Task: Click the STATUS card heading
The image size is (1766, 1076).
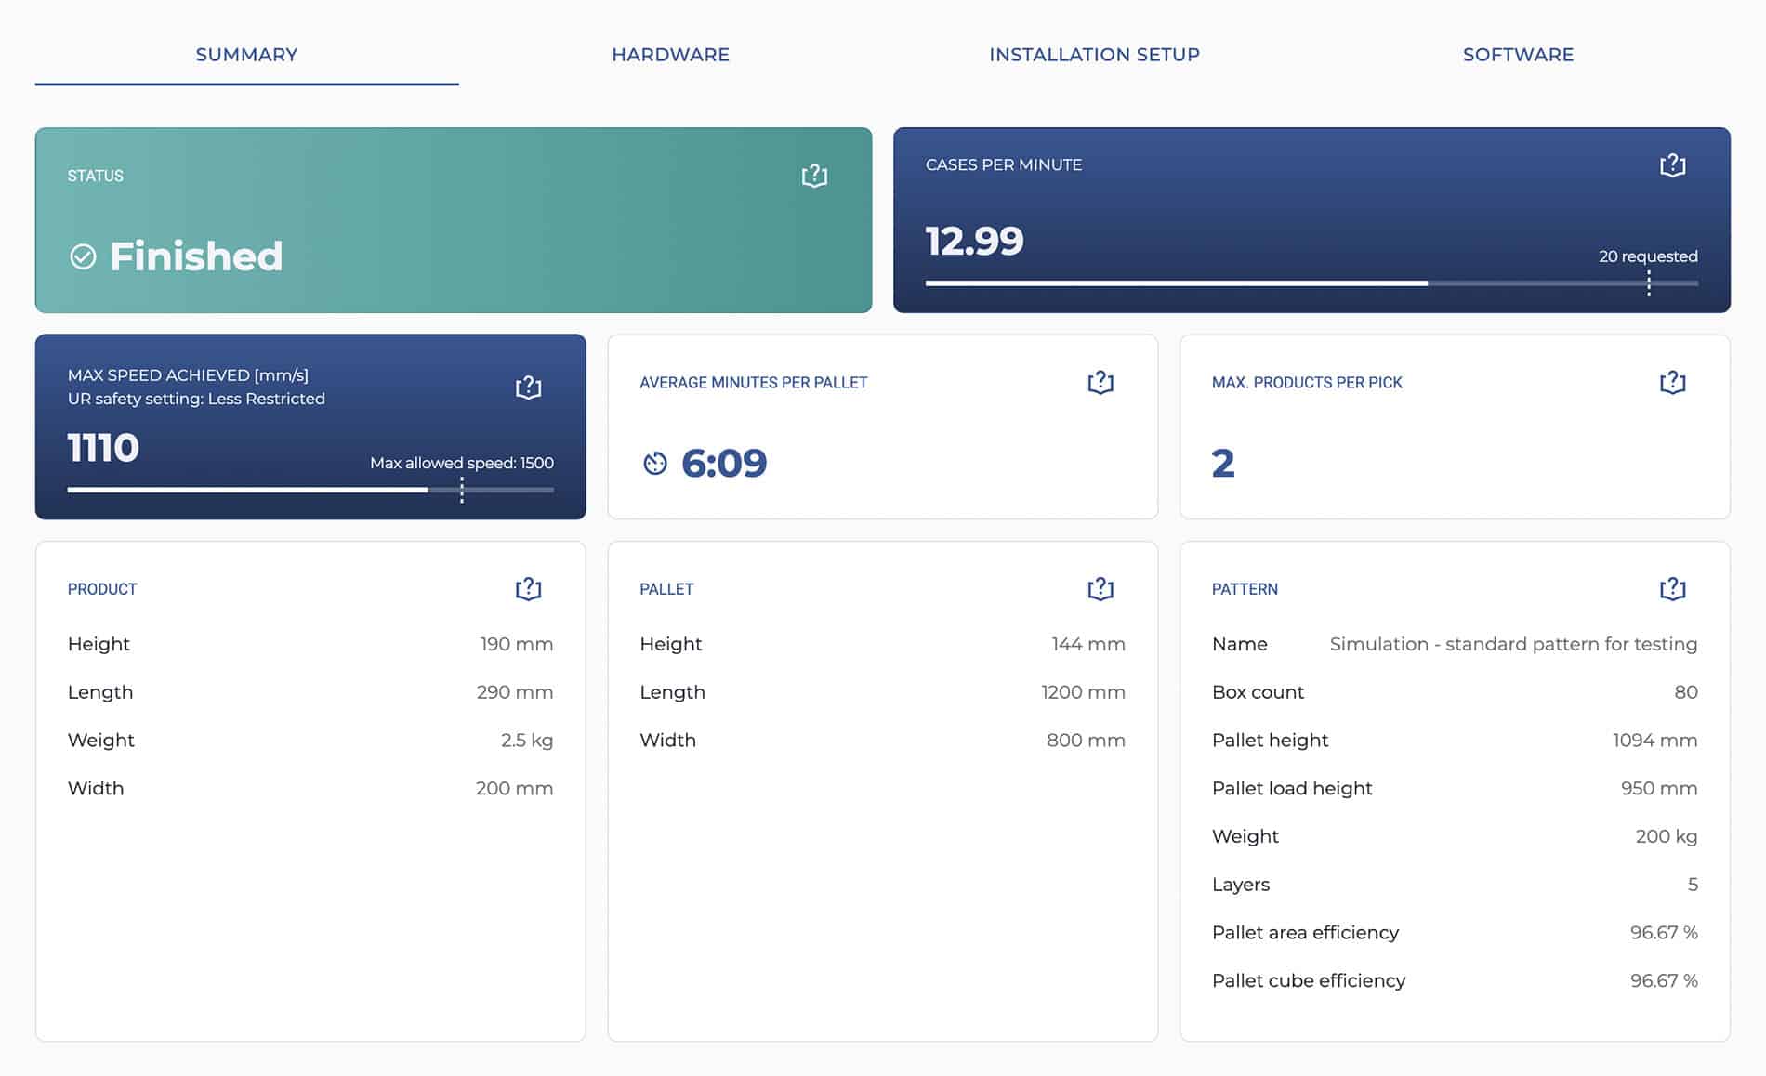Action: point(95,176)
